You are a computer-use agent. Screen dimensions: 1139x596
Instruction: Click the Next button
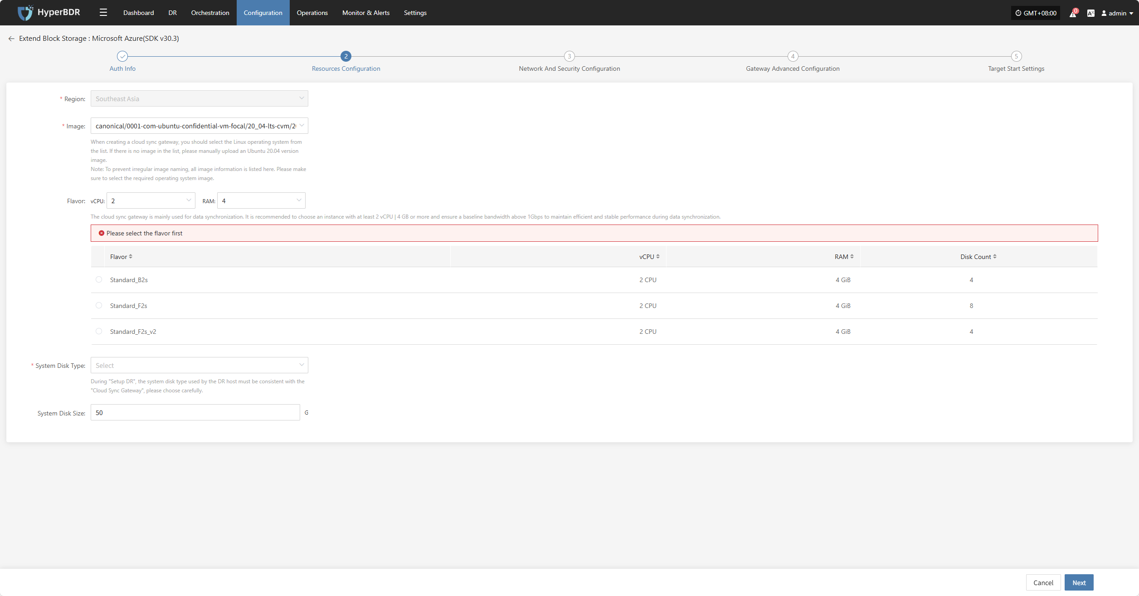pos(1079,582)
